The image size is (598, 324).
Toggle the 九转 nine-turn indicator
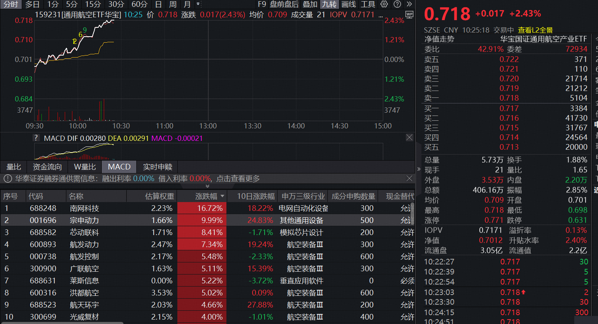click(329, 4)
